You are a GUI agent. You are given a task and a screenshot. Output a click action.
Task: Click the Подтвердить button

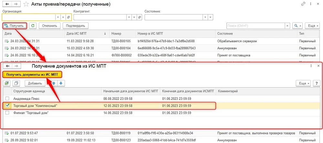pos(76,26)
